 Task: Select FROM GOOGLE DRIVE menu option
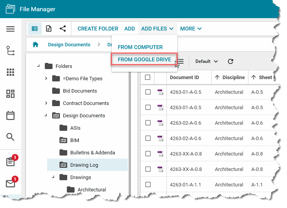144,59
